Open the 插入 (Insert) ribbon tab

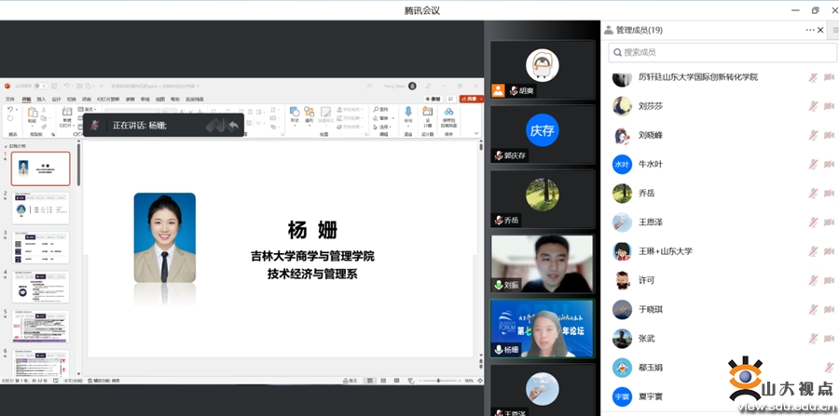tap(41, 99)
